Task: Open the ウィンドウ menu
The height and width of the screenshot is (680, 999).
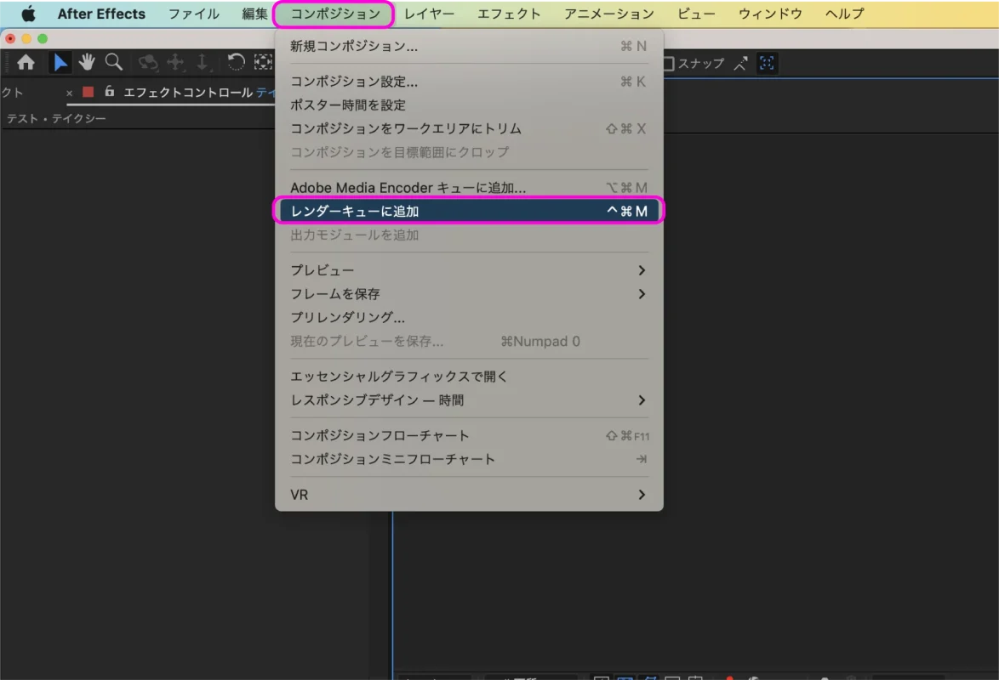Action: [769, 14]
